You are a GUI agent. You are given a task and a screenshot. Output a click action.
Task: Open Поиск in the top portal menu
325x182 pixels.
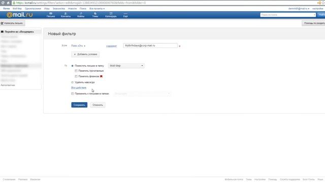click(83, 9)
